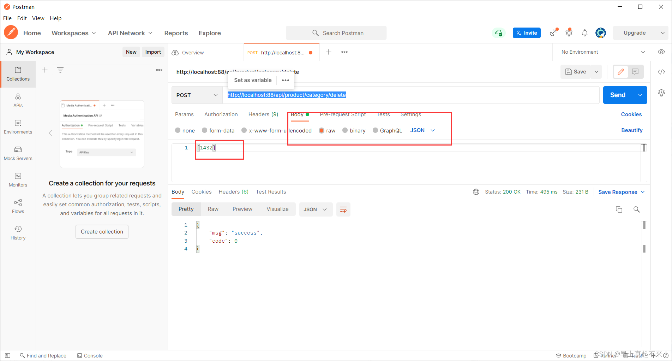Click the Beautify link
The height and width of the screenshot is (361, 672).
click(x=632, y=130)
